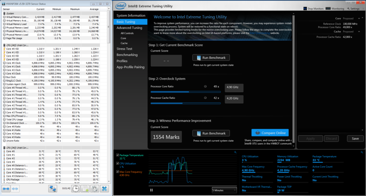Click the Compare Online button
Viewport: 366px width, 196px height.
click(270, 133)
